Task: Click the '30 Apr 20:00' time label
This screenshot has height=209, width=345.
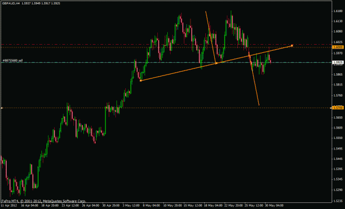Action: pos(111,206)
